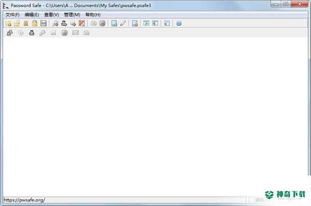Click the clear clipboard red X icon

(x=82, y=23)
